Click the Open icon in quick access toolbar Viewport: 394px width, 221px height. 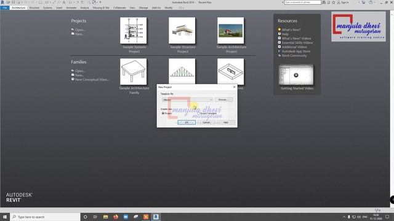tap(8, 2)
